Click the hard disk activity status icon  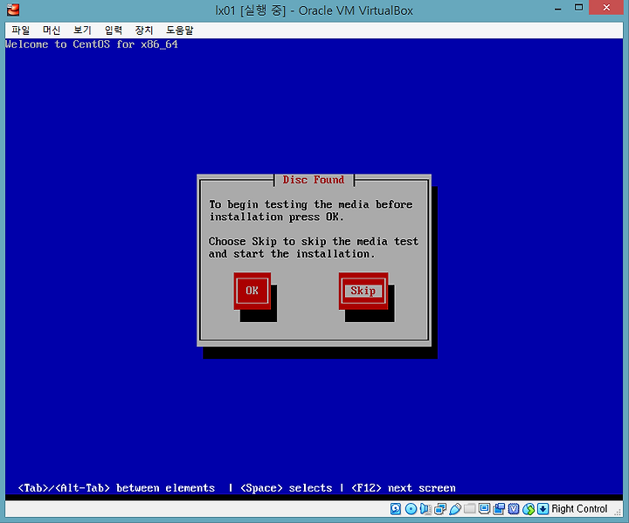tap(396, 509)
